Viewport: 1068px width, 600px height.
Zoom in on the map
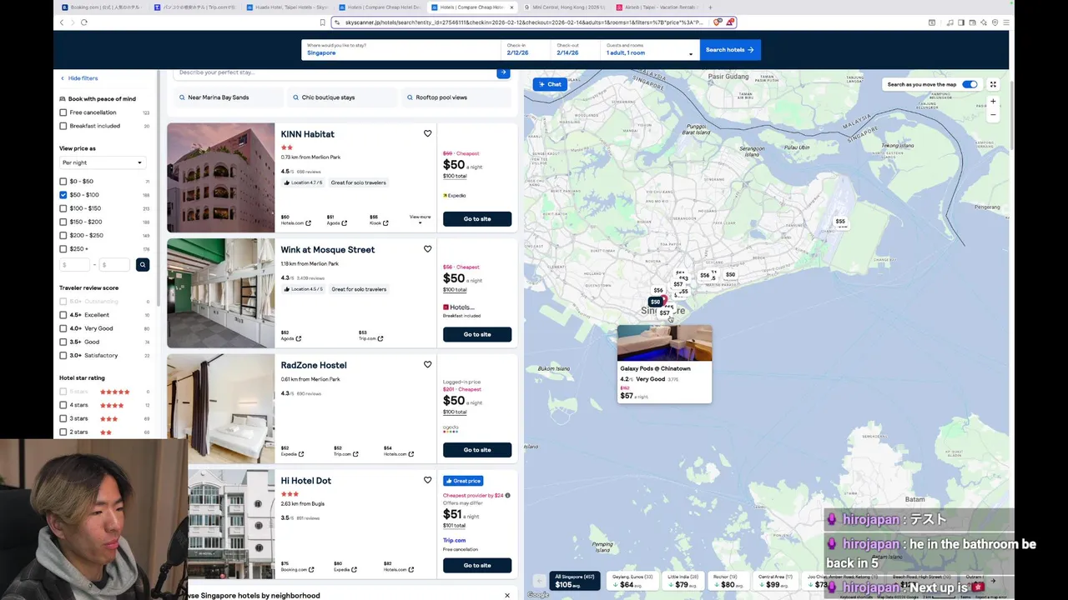pos(993,102)
